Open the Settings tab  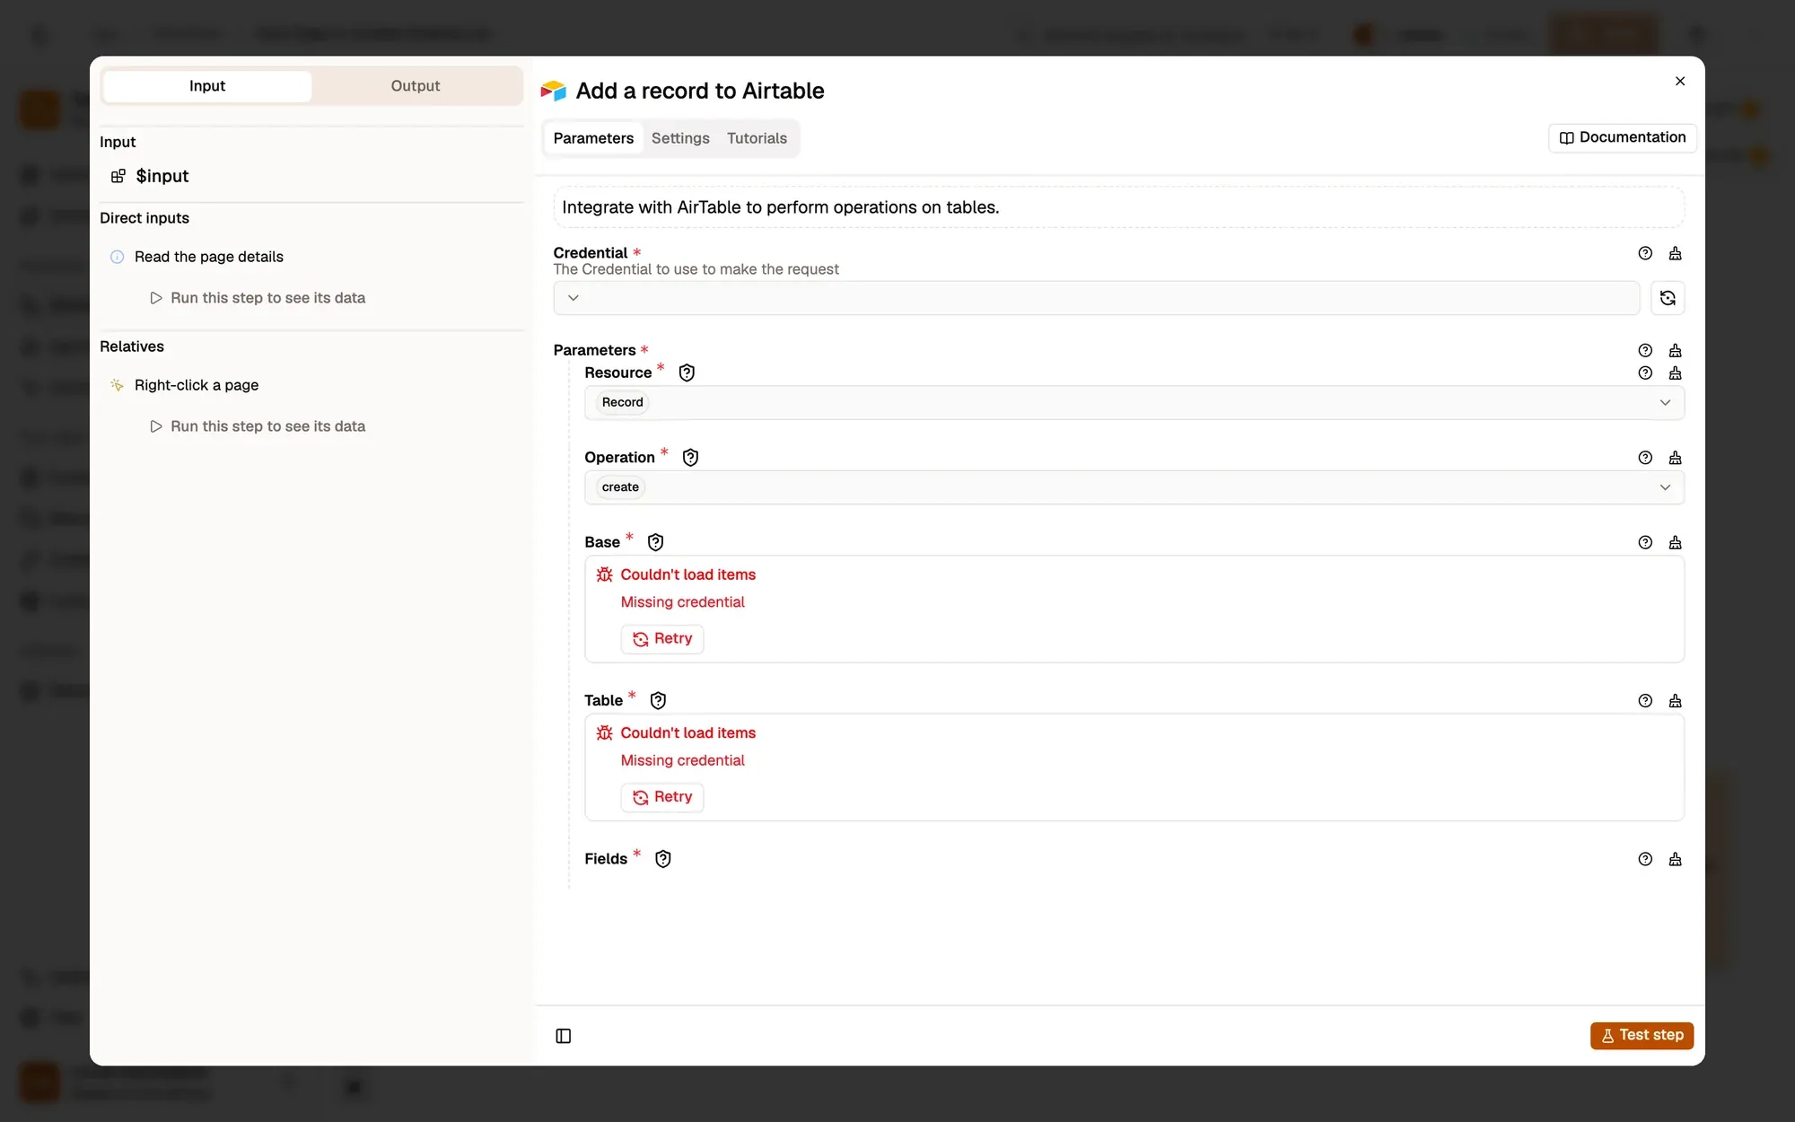click(x=680, y=138)
